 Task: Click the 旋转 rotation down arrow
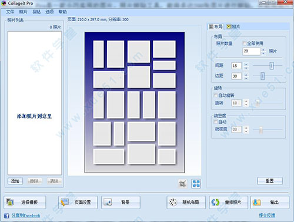tap(246, 105)
